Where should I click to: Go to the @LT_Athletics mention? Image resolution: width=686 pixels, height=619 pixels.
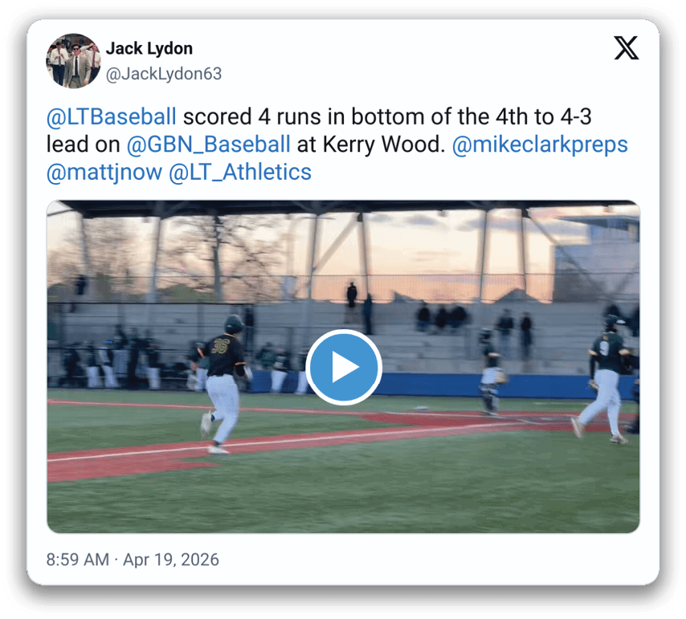(239, 173)
